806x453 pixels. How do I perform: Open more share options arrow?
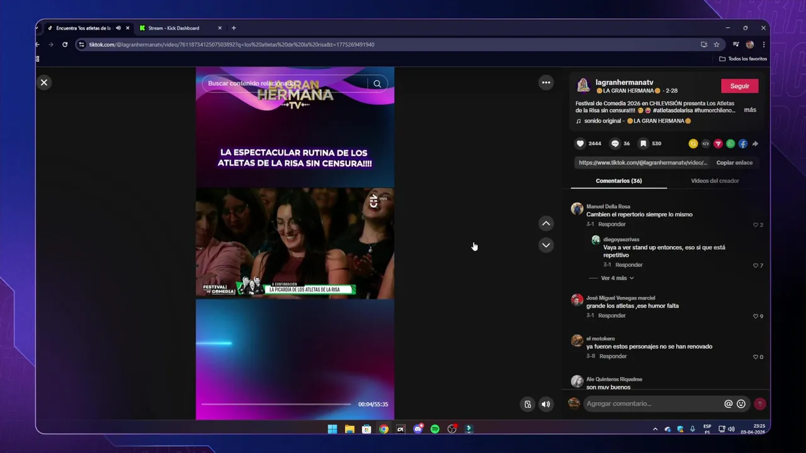pyautogui.click(x=755, y=143)
